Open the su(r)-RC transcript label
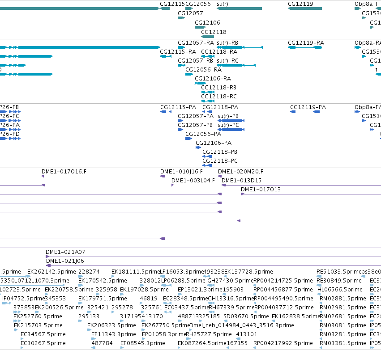 228,61
